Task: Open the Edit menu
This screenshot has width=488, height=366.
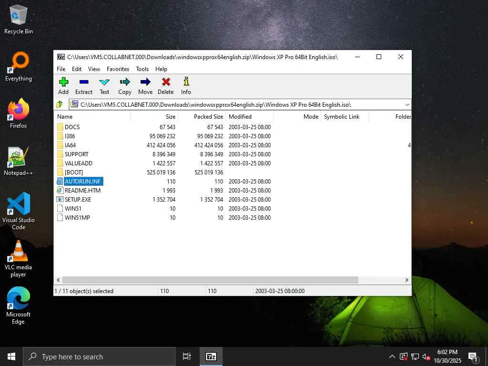Action: tap(77, 69)
